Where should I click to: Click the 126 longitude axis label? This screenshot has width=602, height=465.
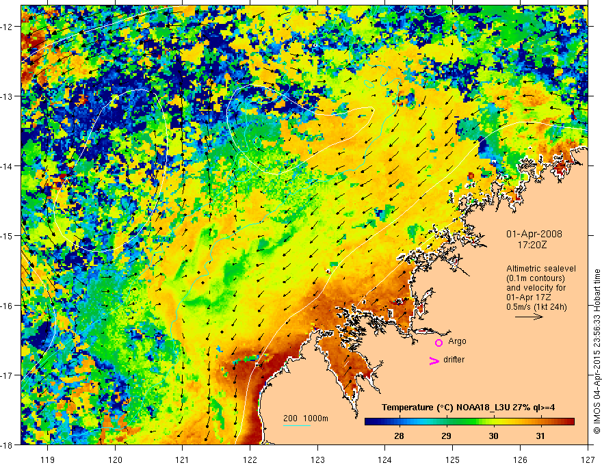coord(520,460)
